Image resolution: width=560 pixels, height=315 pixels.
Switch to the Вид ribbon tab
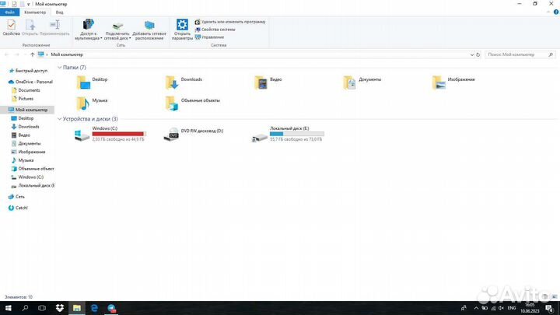click(x=58, y=12)
